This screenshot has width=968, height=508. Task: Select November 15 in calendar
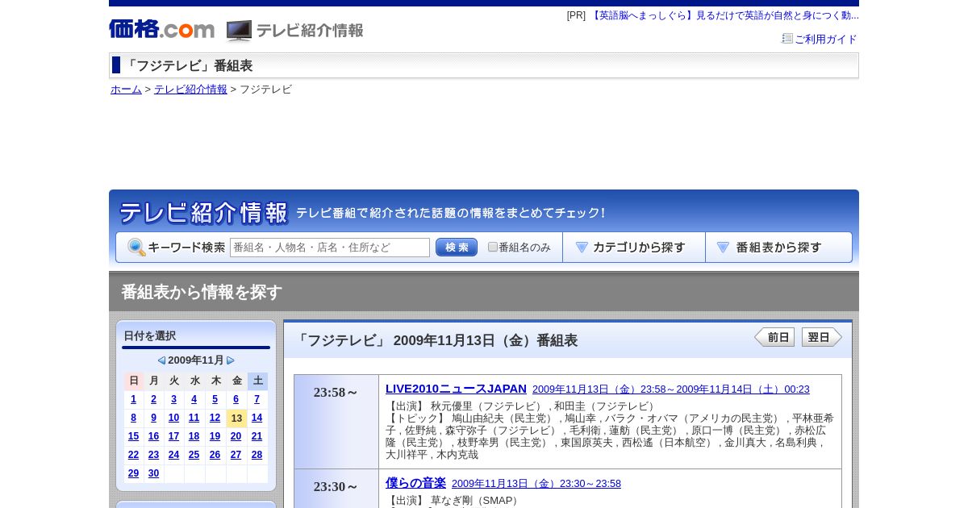click(x=134, y=436)
